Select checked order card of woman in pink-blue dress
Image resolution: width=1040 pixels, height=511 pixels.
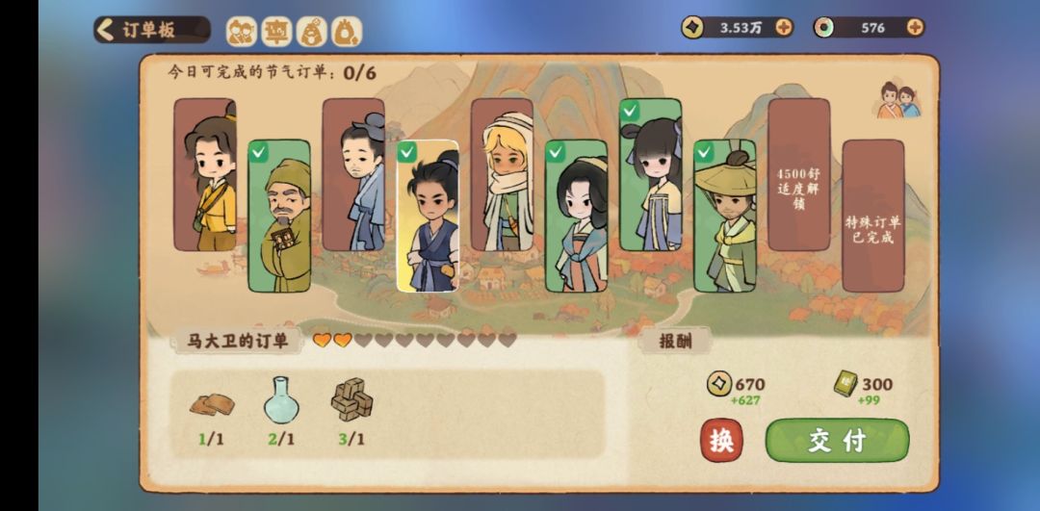pos(577,216)
